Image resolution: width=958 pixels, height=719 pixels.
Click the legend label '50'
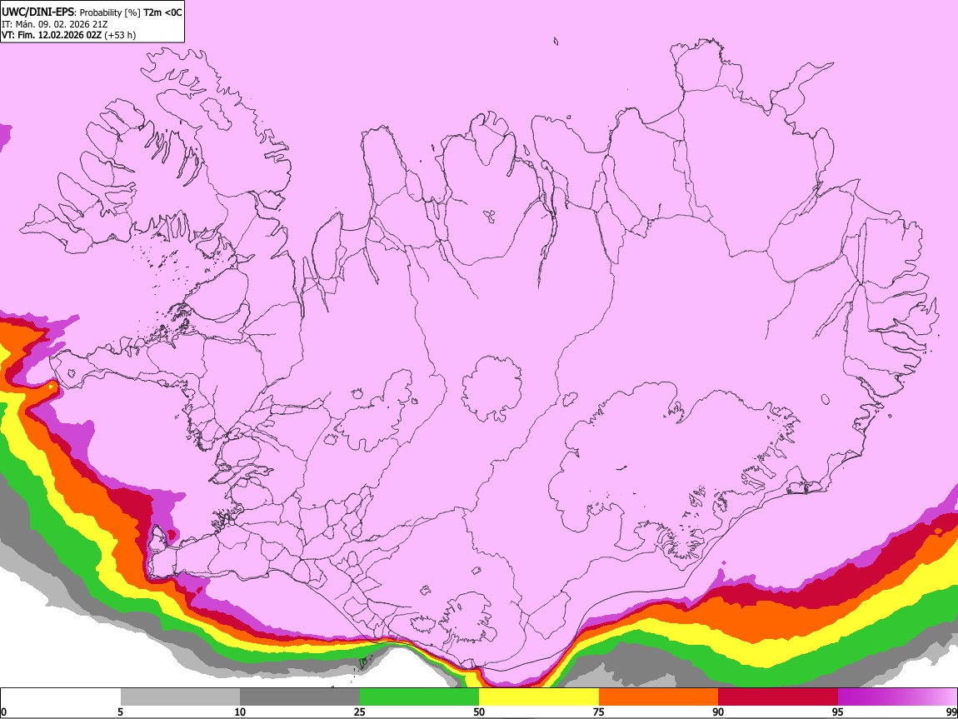pyautogui.click(x=479, y=712)
